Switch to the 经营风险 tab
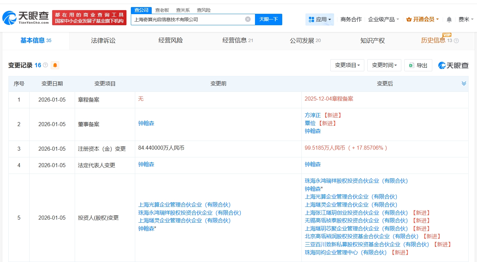This screenshot has height=262, width=477. (x=171, y=41)
